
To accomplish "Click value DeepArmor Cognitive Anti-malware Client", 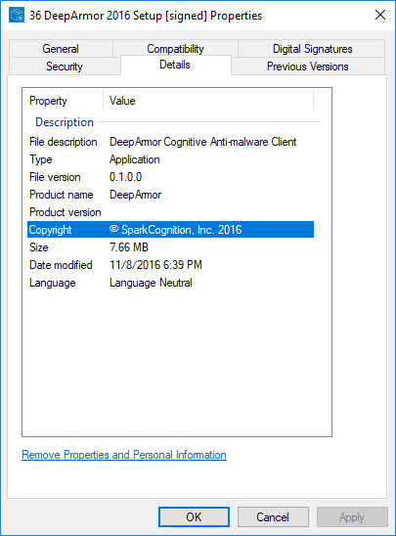I will 203,142.
